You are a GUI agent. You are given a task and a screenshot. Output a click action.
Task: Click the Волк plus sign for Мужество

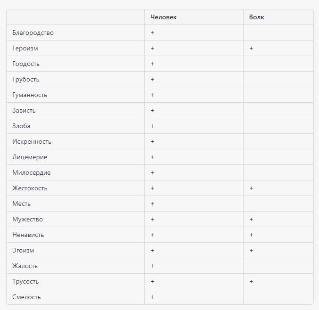pos(252,220)
